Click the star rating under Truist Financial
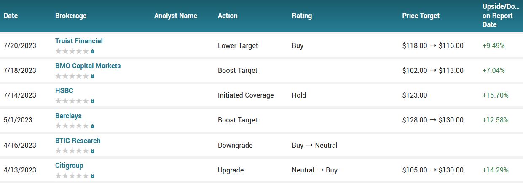The width and height of the screenshot is (523, 183). [72, 51]
